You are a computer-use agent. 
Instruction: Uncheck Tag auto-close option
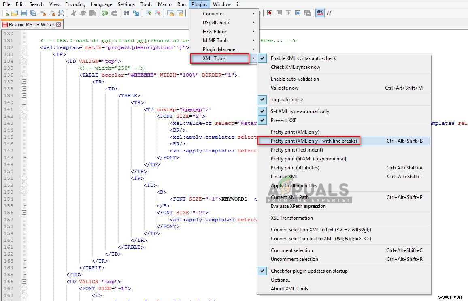click(344, 99)
